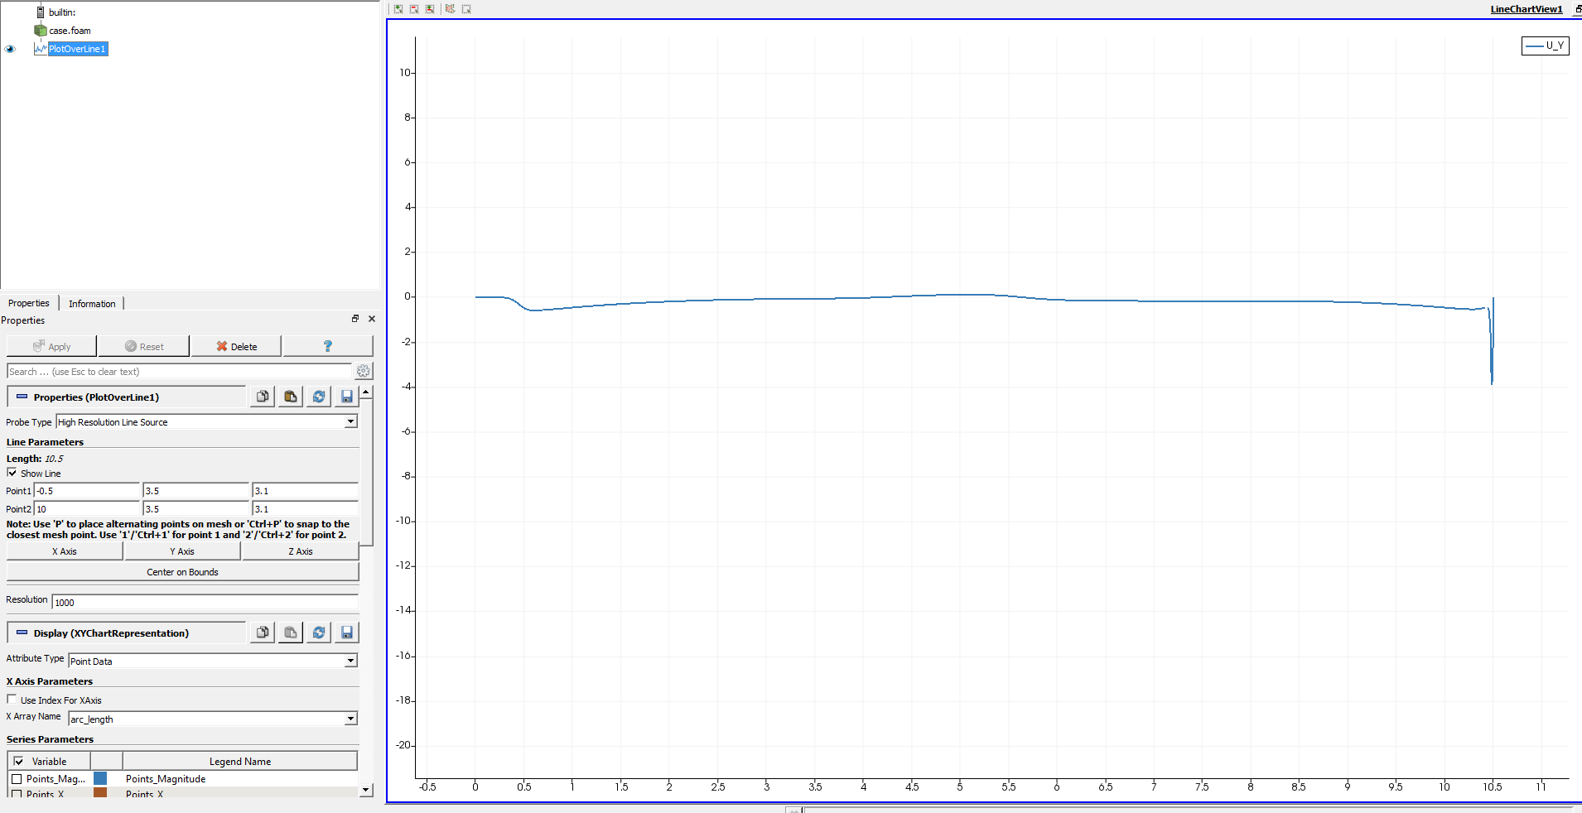Click the LineChartView1 view title

[1527, 9]
